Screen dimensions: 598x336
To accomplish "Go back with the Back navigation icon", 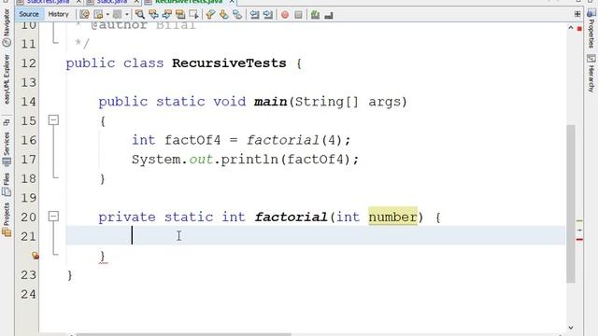I will coord(98,15).
